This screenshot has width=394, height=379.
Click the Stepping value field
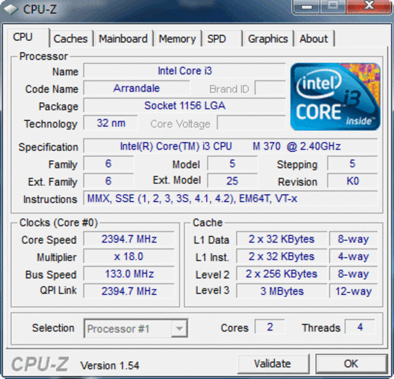(x=352, y=164)
